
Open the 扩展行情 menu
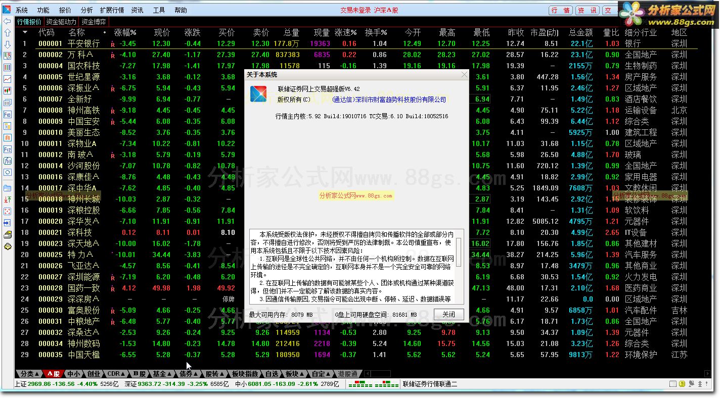[x=112, y=10]
